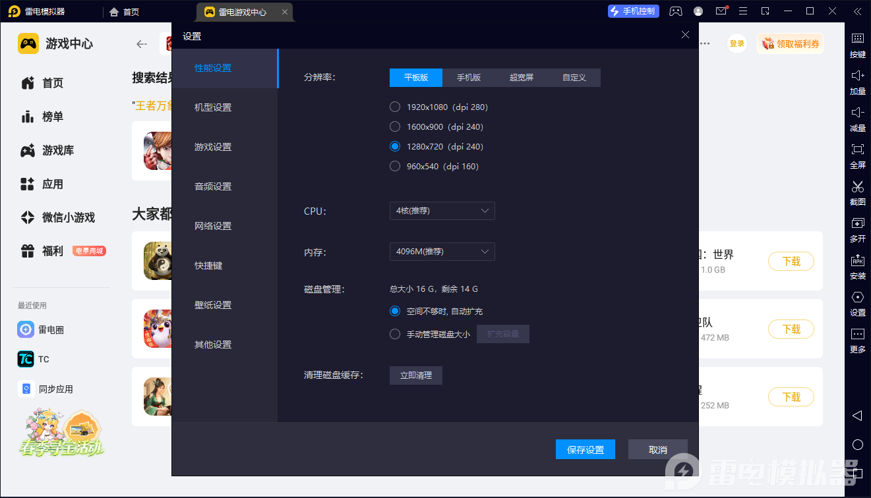Click the 保存设置 button
Viewport: 871px width, 498px height.
(586, 449)
